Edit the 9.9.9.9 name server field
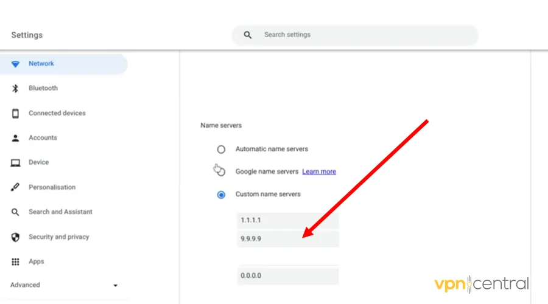 288,239
